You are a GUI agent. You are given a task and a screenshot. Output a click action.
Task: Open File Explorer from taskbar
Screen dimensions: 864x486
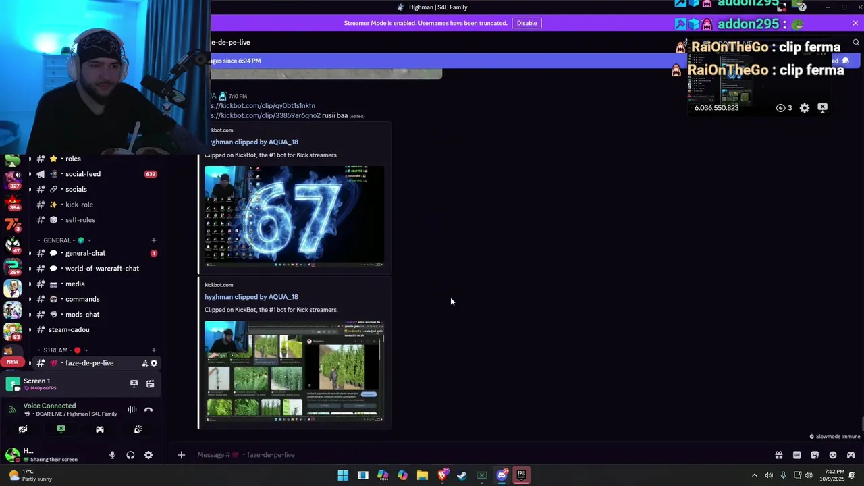click(423, 475)
